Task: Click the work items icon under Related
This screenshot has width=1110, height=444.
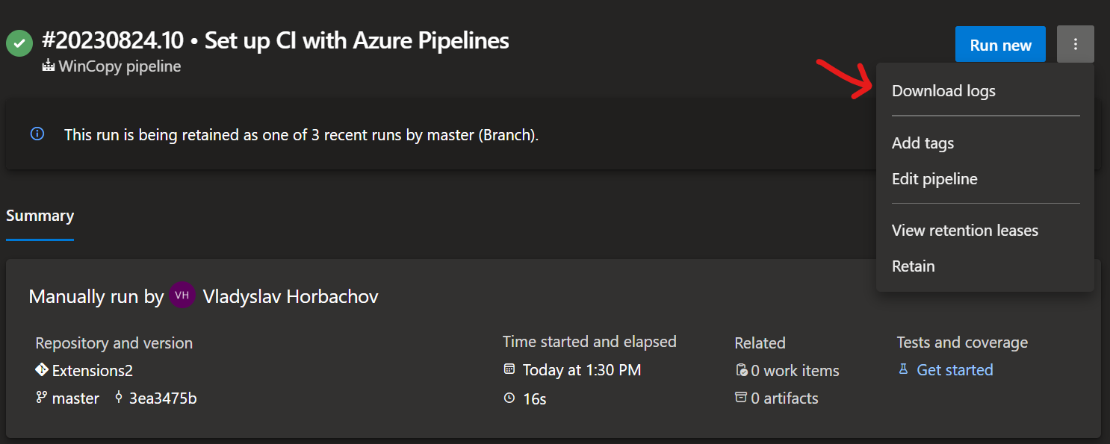Action: (741, 369)
